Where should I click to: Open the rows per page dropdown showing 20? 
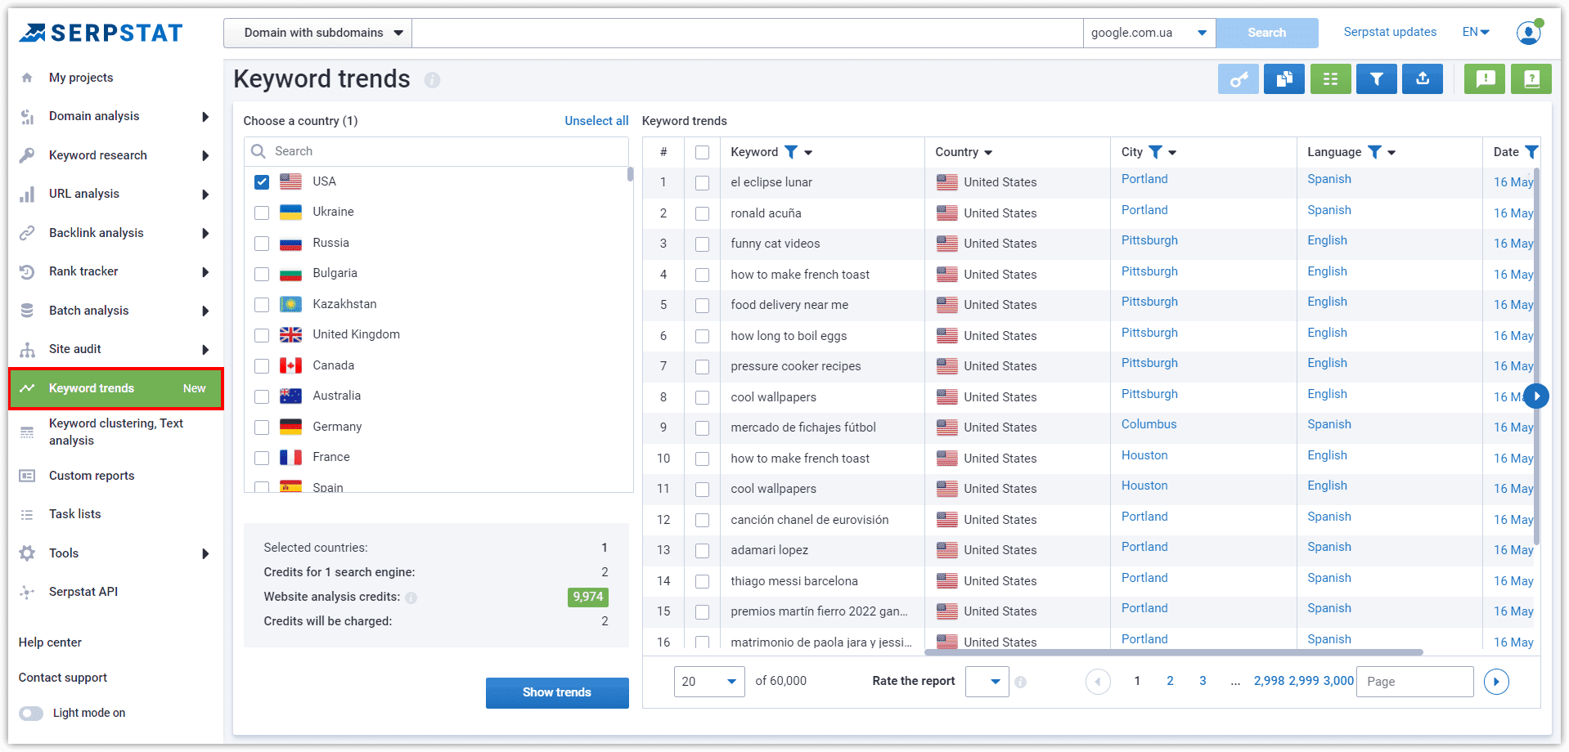pos(709,682)
